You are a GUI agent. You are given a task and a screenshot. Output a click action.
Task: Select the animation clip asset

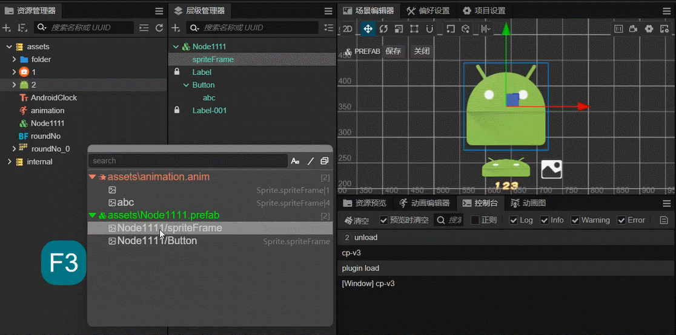(47, 110)
